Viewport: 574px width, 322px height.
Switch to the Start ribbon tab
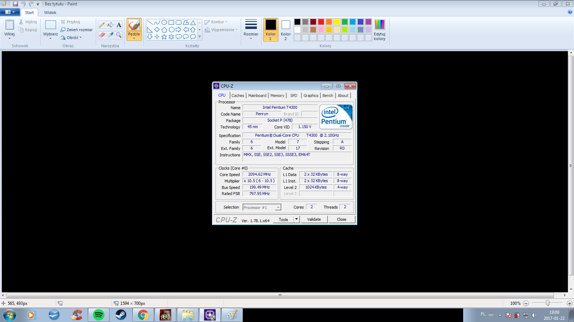tap(29, 13)
